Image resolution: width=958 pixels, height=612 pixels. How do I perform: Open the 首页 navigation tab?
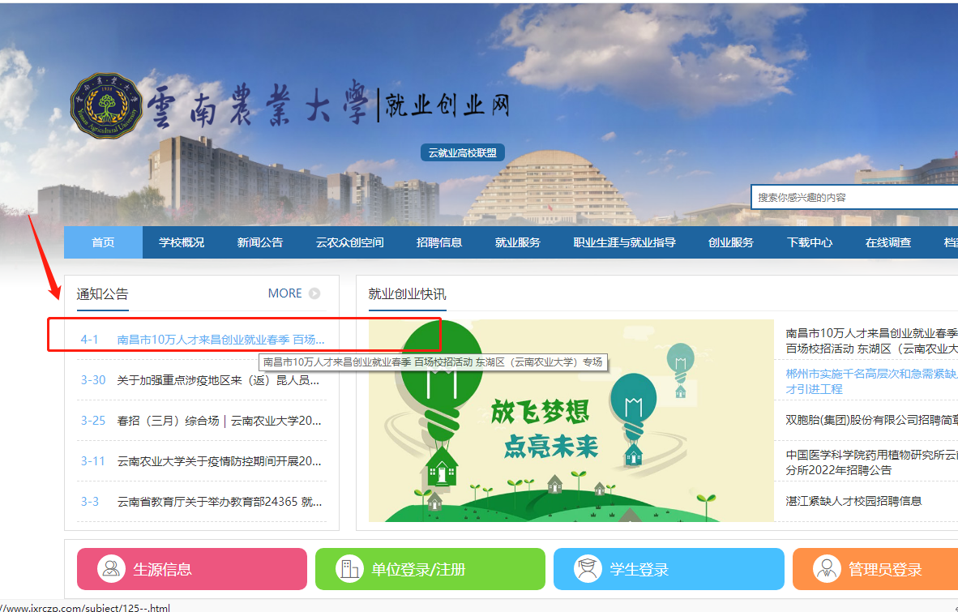103,242
